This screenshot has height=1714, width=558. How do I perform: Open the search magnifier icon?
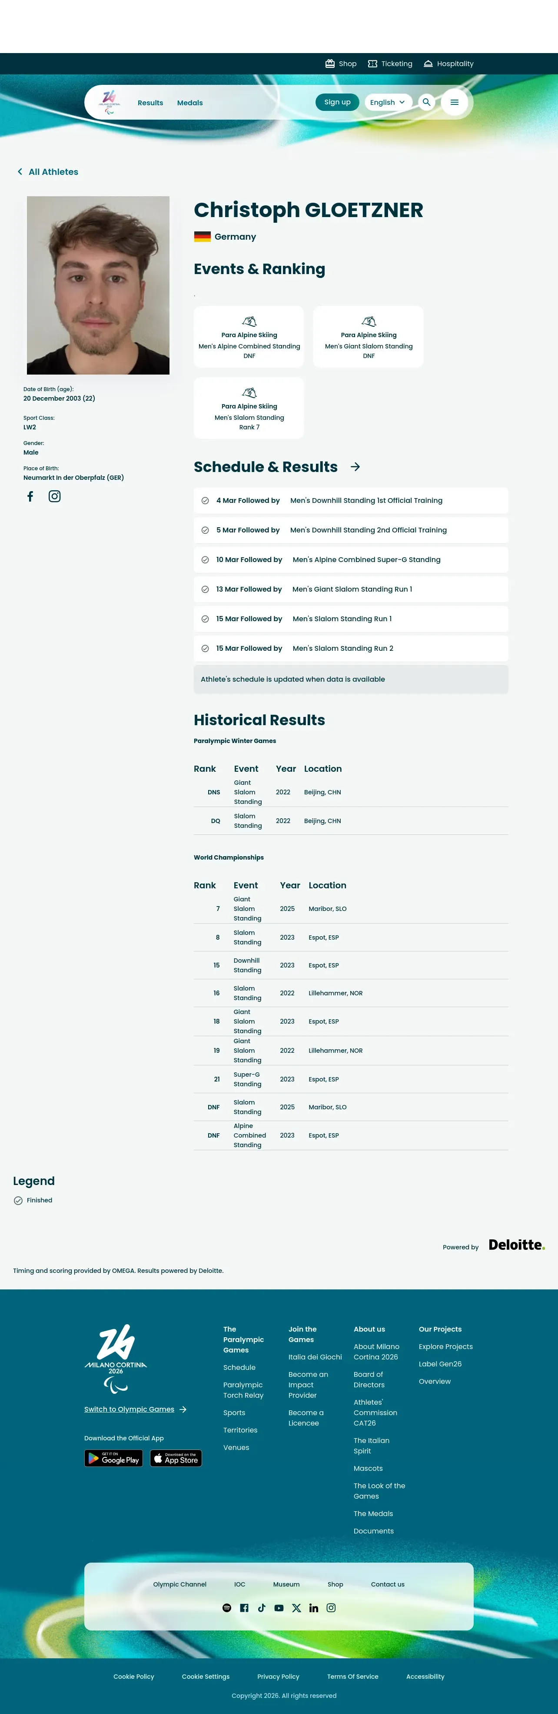pos(426,103)
